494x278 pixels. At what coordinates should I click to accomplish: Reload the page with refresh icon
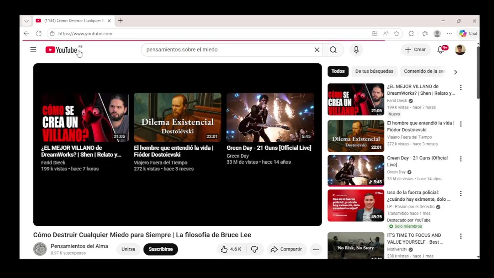point(39,34)
